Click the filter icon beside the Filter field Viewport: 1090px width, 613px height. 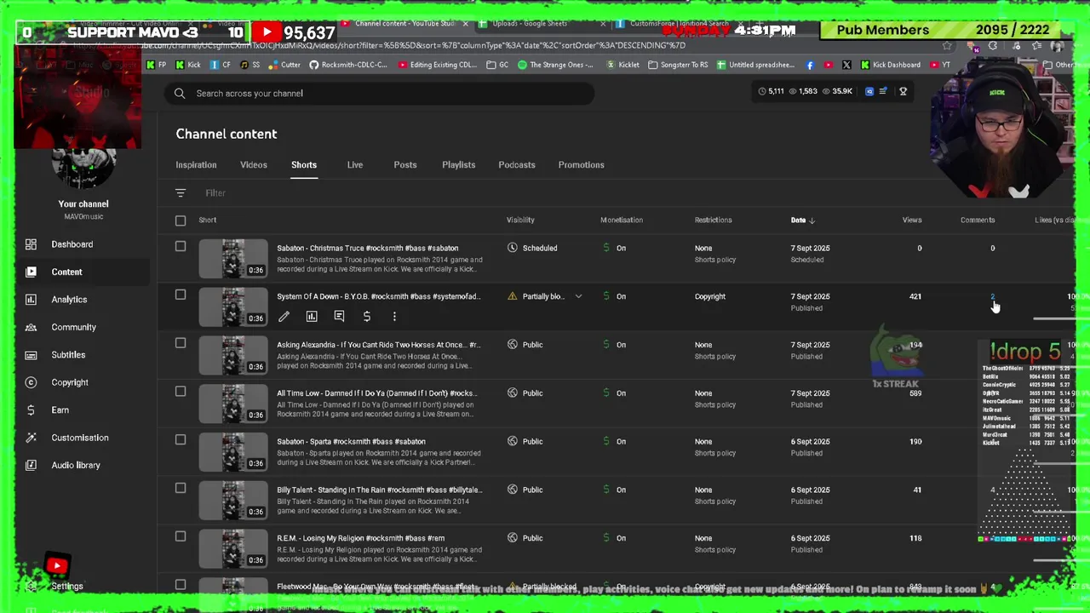point(181,193)
